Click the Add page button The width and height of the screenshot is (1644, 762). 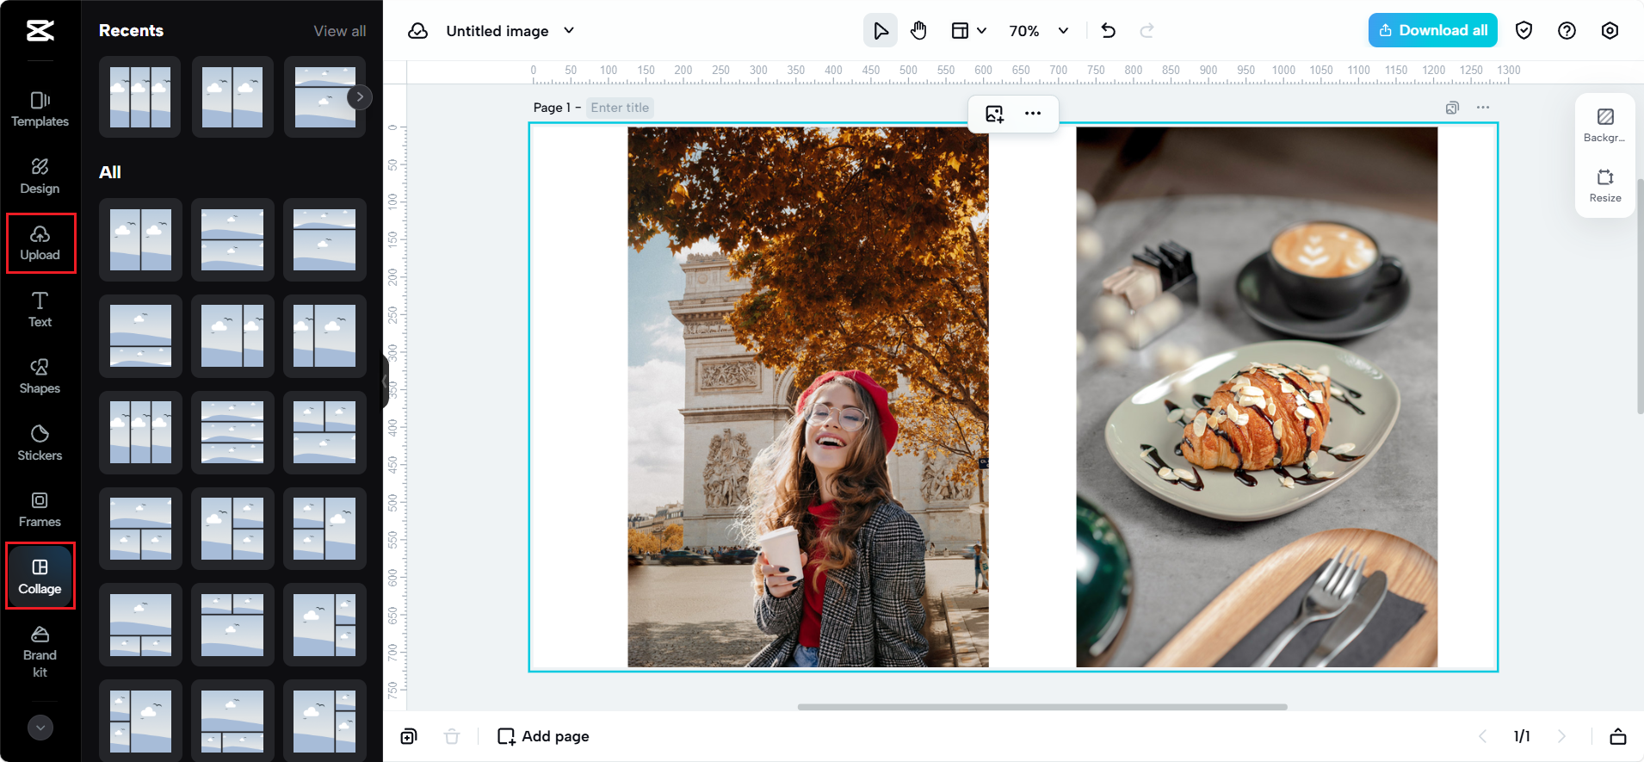tap(543, 736)
